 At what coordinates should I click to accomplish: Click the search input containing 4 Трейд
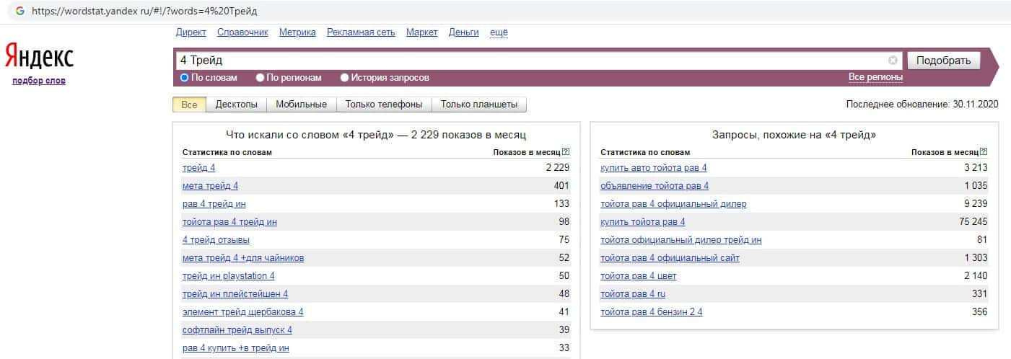point(530,61)
